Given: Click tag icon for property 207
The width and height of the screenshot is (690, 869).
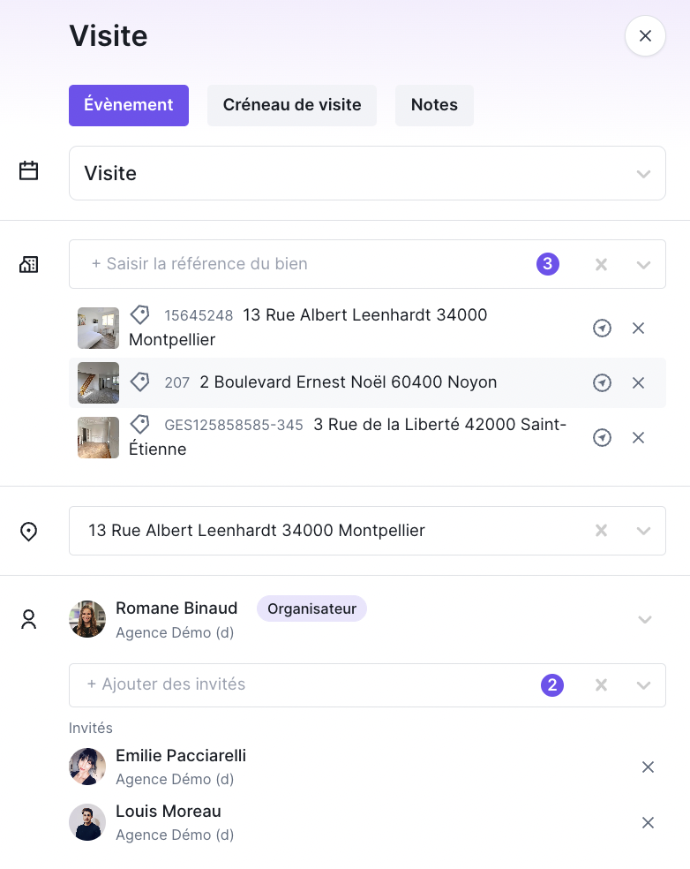Looking at the screenshot, I should click(x=140, y=382).
